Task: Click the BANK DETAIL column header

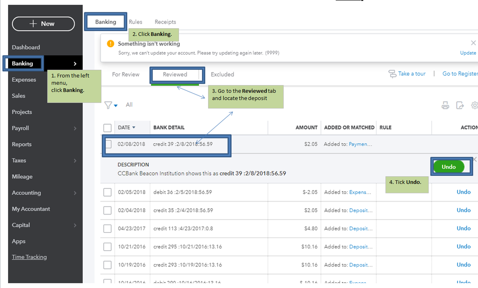Action: point(169,128)
